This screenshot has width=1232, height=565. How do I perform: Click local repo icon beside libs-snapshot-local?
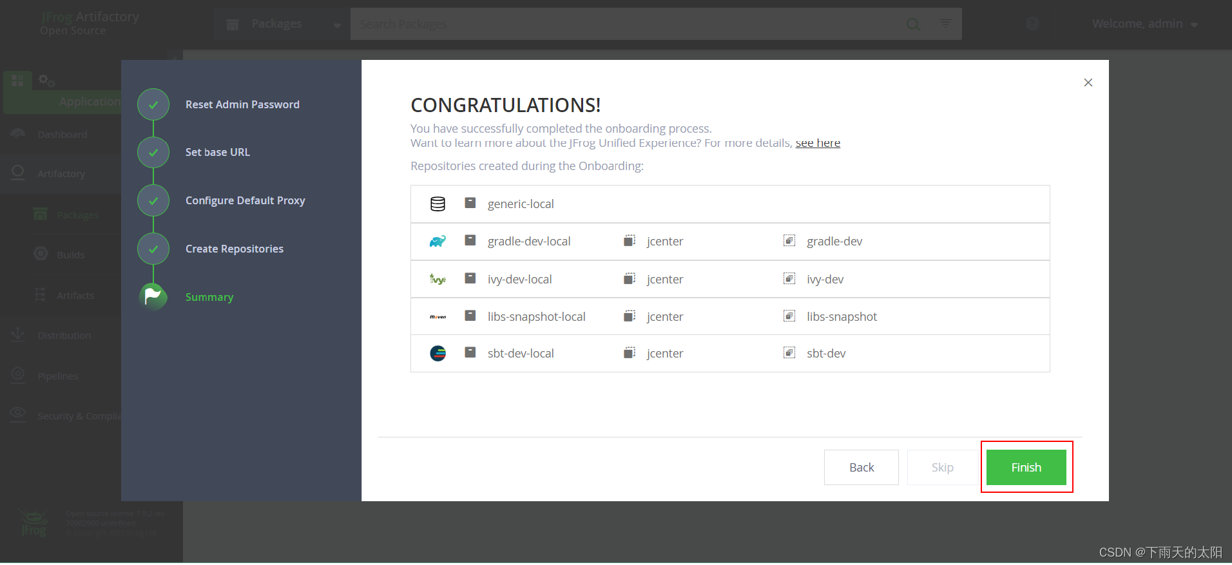click(x=470, y=316)
